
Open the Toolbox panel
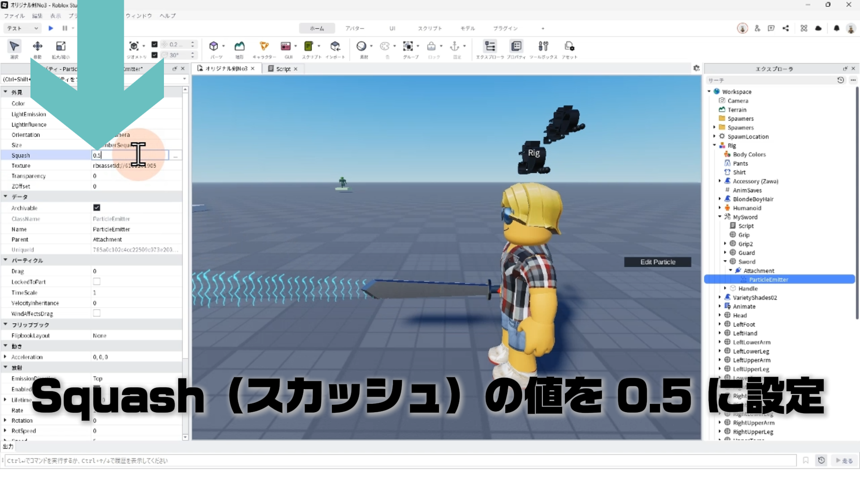pos(543,47)
